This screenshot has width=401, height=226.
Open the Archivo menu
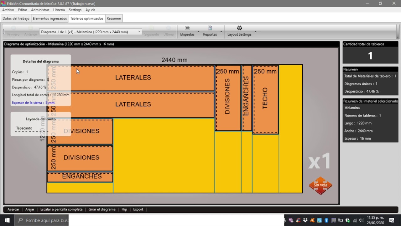[8, 10]
